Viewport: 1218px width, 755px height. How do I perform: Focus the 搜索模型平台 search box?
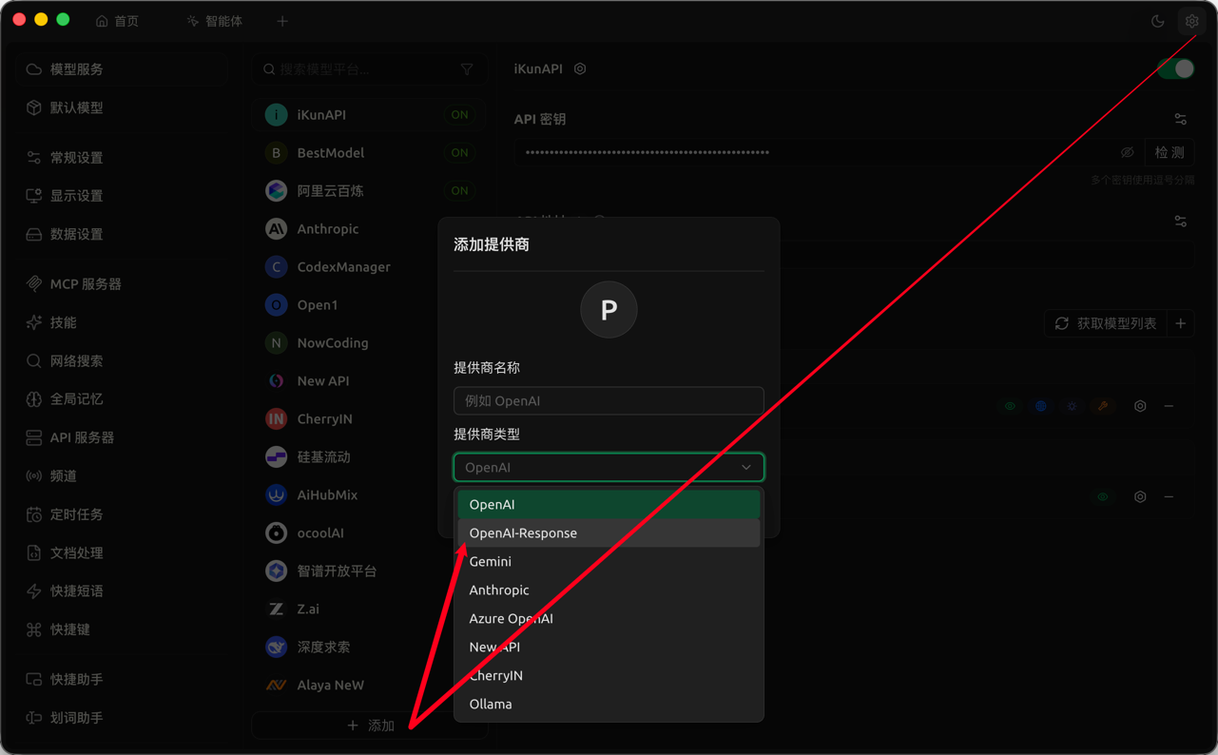coord(361,69)
